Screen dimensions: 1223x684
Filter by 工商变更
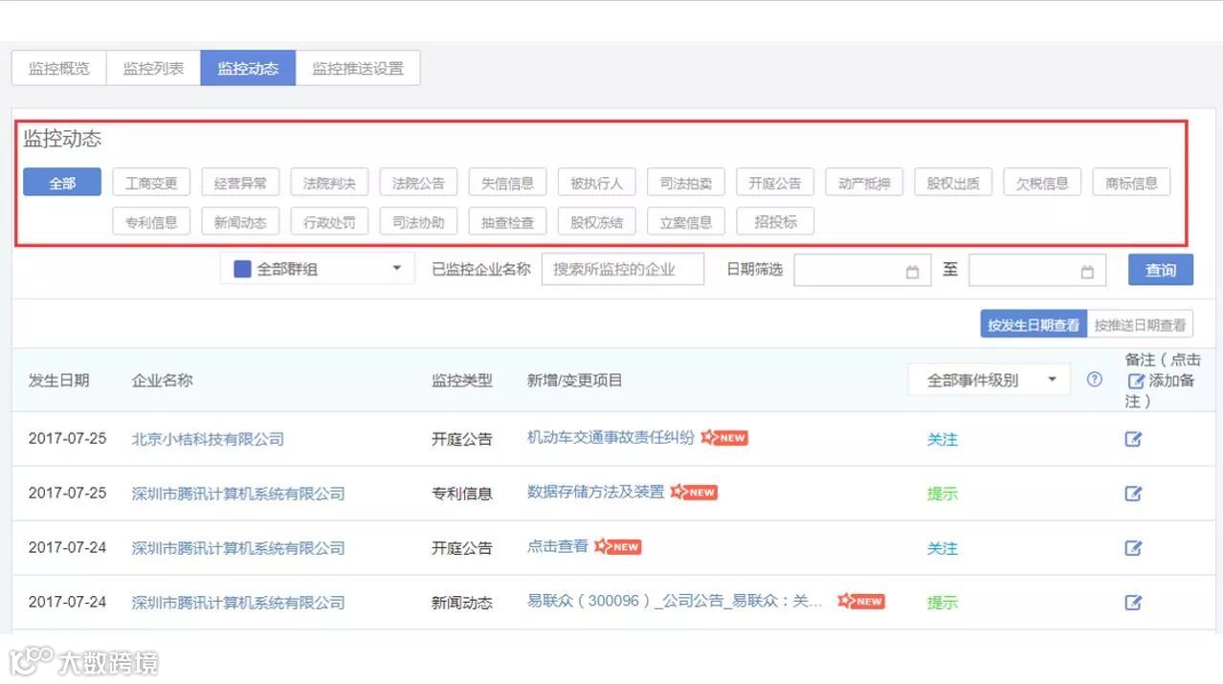tap(151, 183)
